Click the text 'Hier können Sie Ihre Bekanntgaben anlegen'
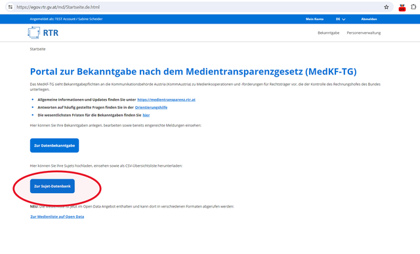The width and height of the screenshot is (420, 254). (115, 125)
